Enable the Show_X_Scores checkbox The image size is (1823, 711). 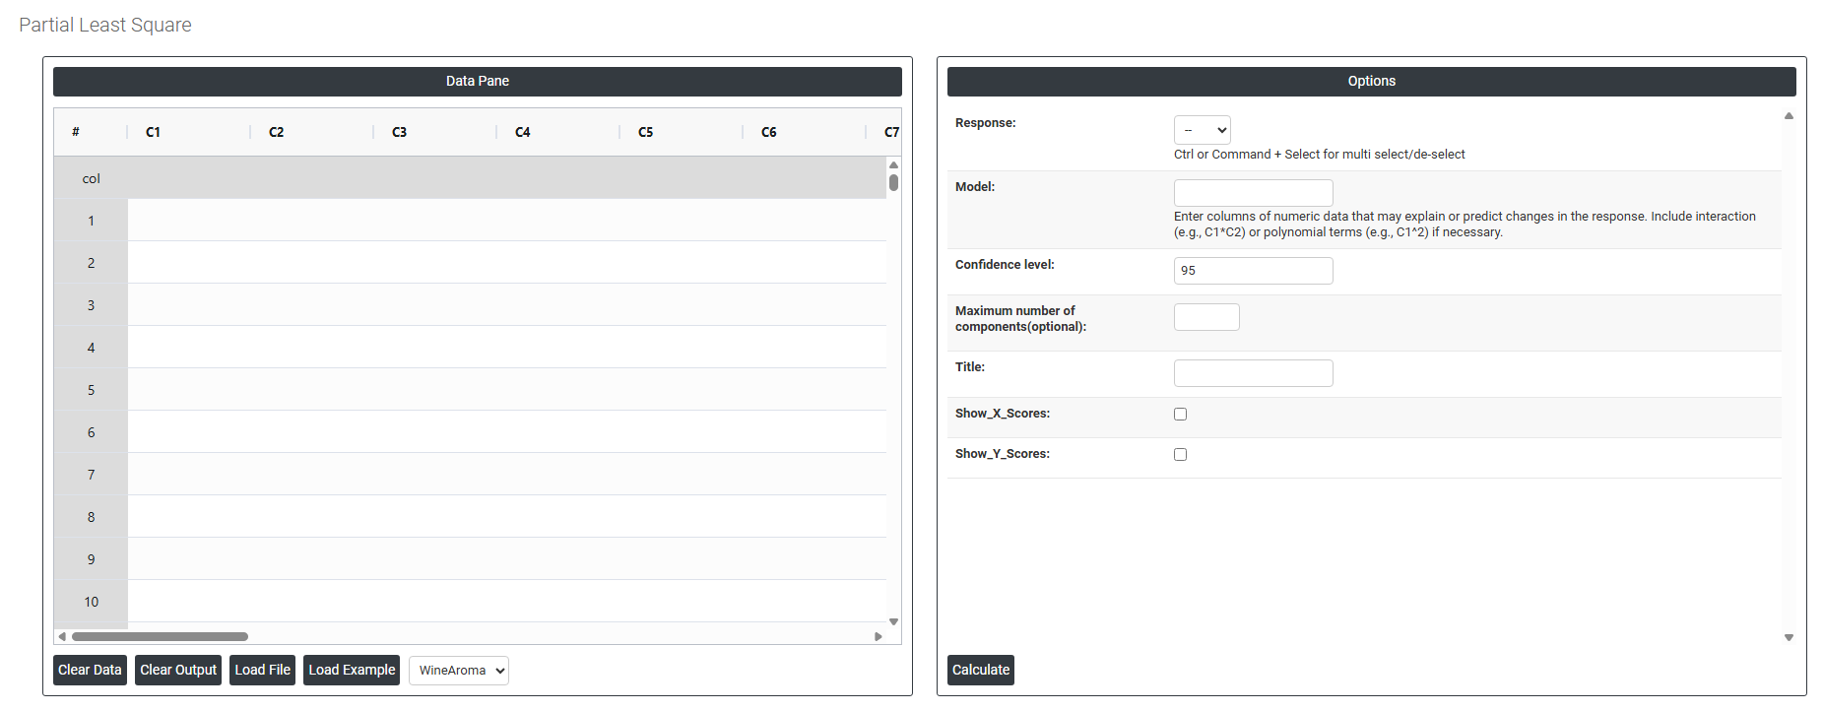1180,415
